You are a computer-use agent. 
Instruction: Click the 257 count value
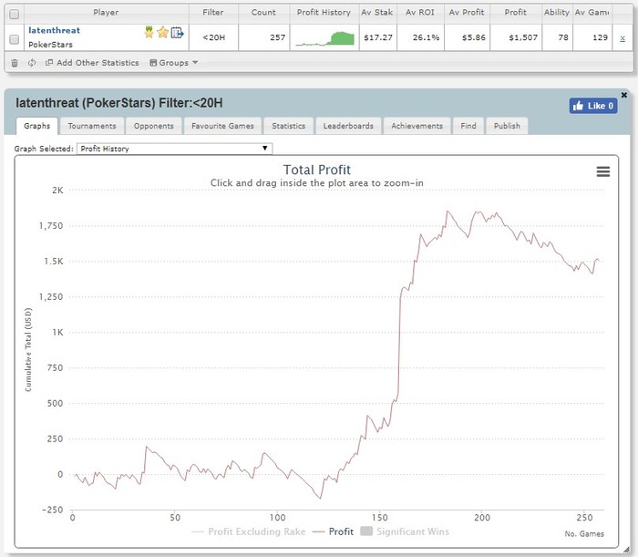(277, 37)
